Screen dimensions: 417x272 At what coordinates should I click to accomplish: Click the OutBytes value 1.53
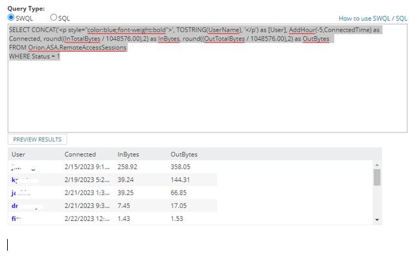(177, 218)
